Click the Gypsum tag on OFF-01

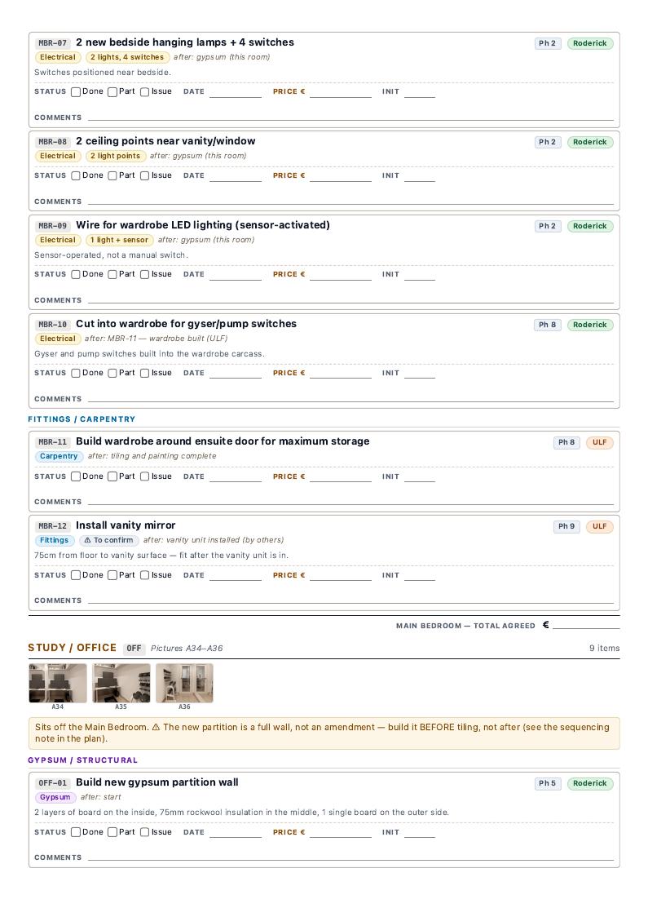coord(55,797)
